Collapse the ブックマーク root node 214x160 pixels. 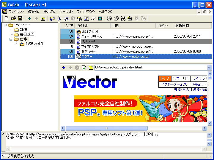(5, 25)
